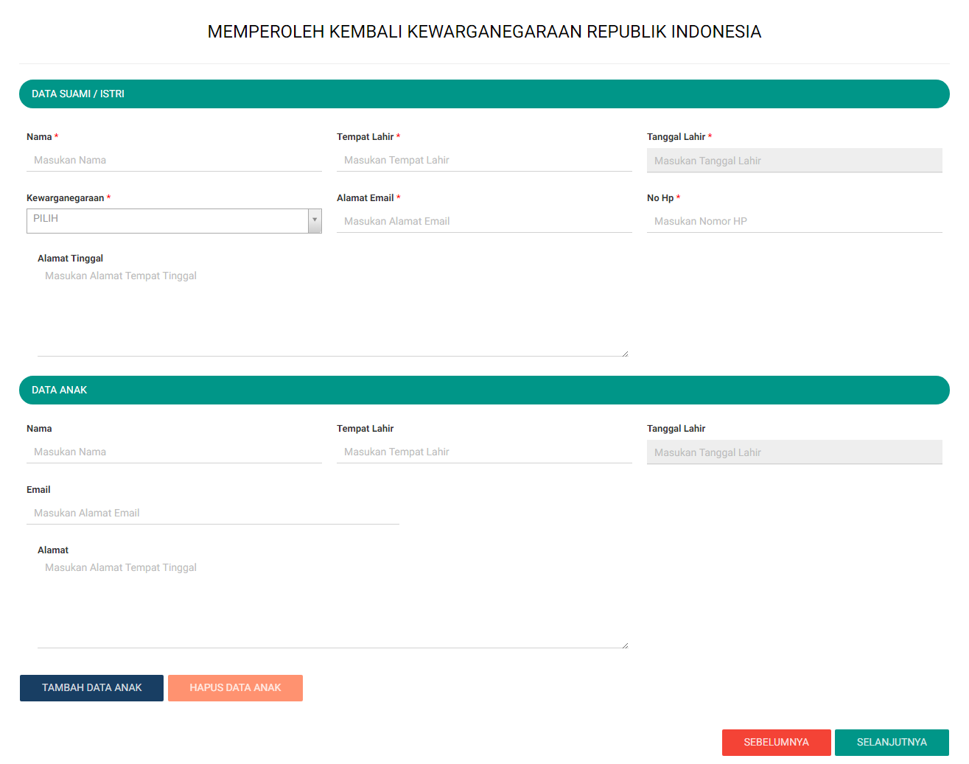
Task: Click the Alamat Tinggal textarea resize handle
Action: (x=625, y=353)
